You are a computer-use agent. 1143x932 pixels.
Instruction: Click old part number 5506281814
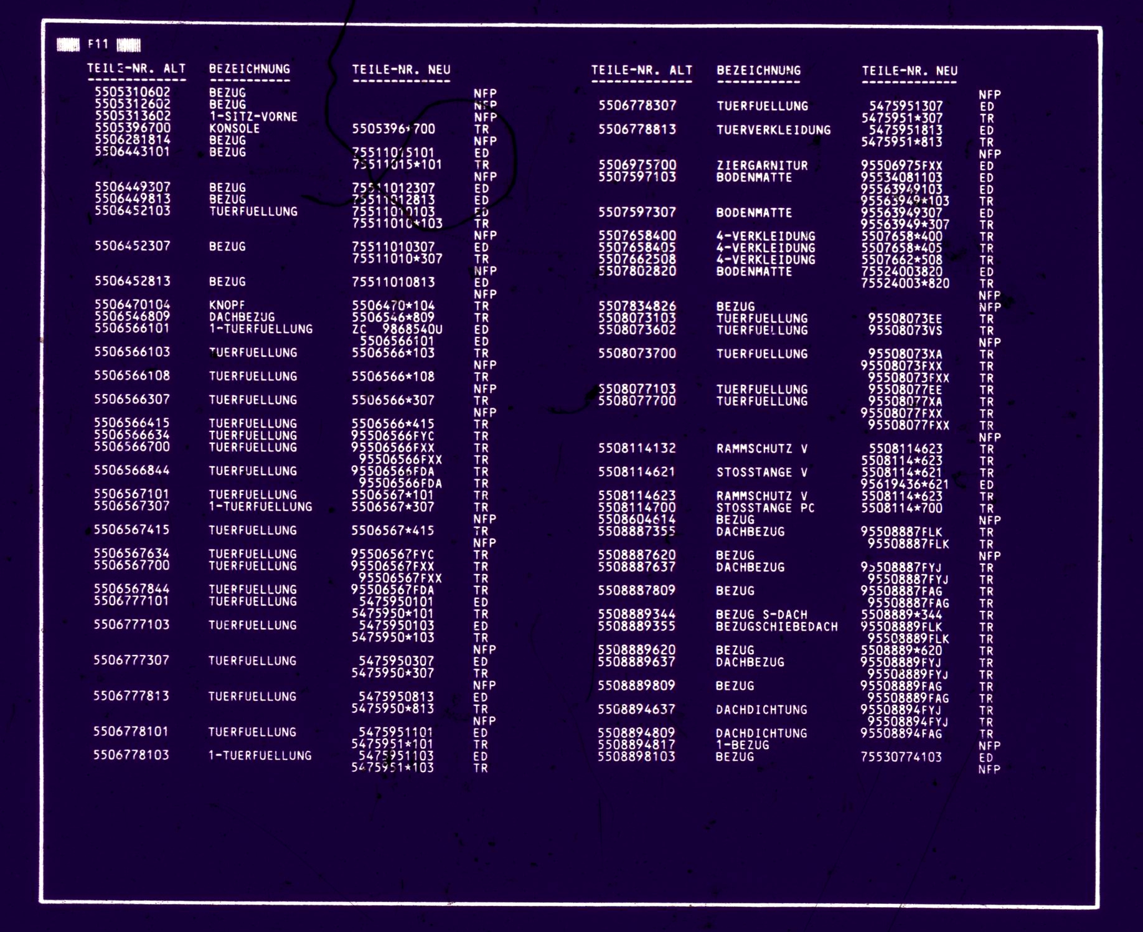(133, 139)
